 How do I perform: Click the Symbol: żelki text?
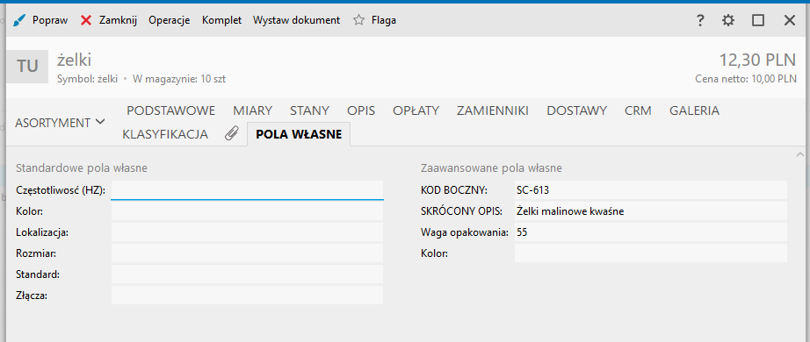click(87, 80)
